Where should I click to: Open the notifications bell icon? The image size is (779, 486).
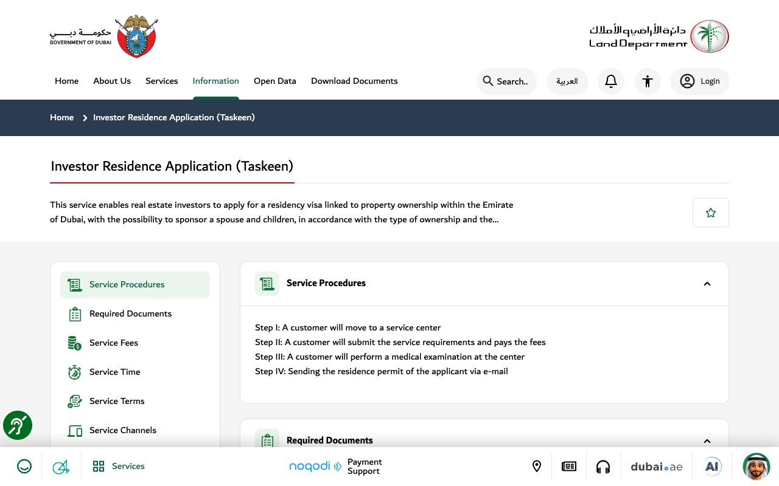click(x=611, y=81)
